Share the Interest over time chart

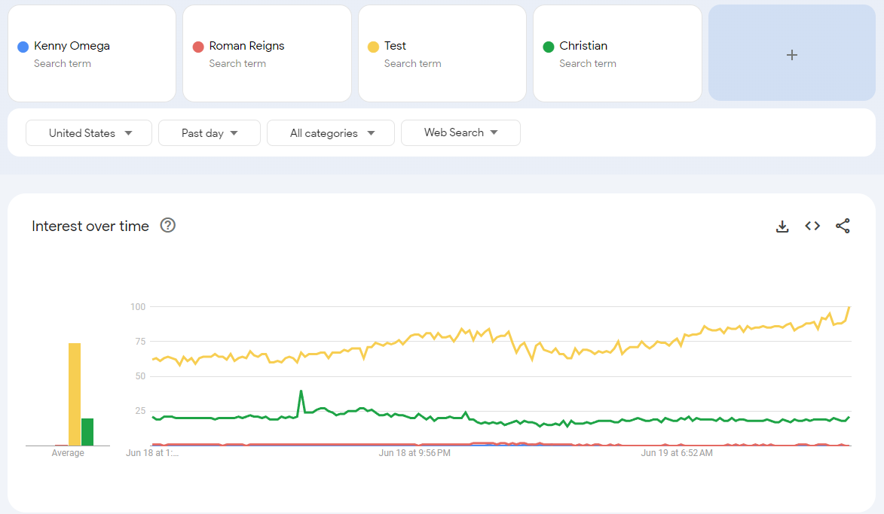843,226
